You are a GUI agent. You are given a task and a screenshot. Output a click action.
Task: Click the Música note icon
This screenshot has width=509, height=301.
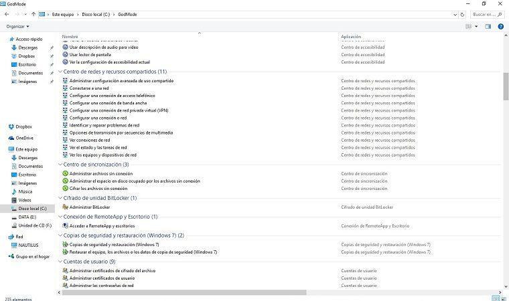tap(14, 191)
